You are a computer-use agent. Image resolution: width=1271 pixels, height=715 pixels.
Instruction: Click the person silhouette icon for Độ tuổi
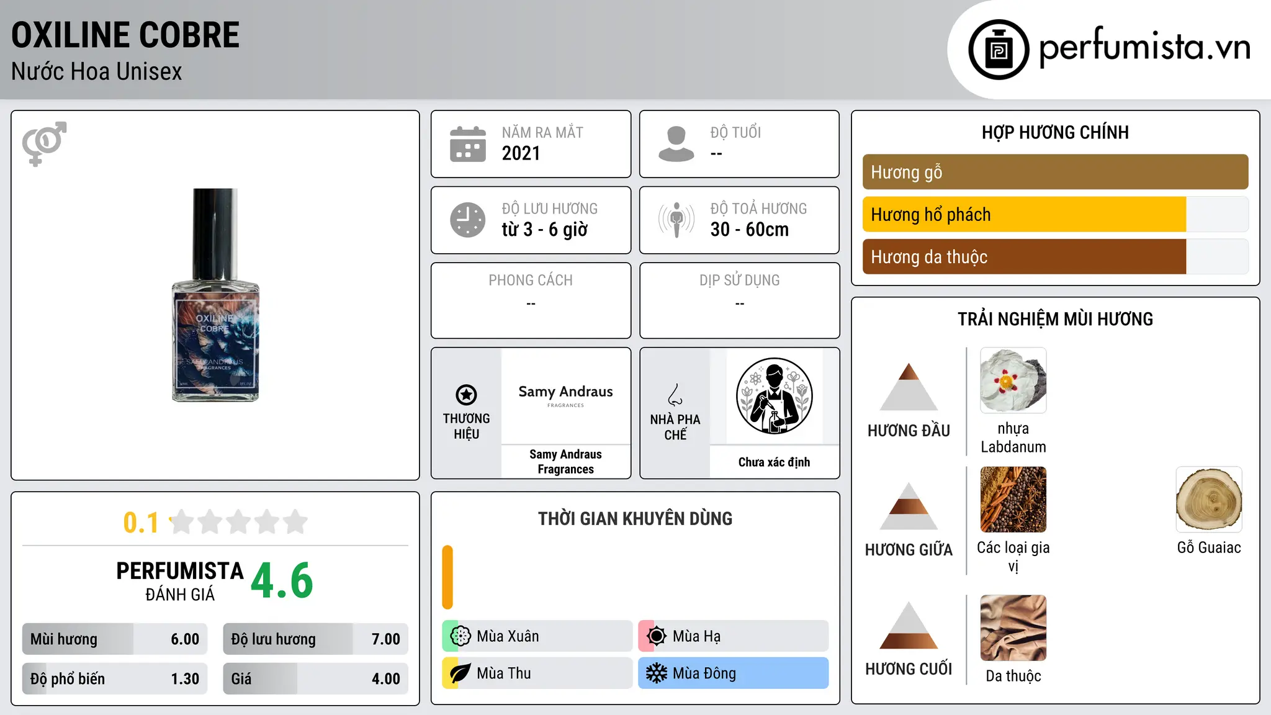point(676,144)
